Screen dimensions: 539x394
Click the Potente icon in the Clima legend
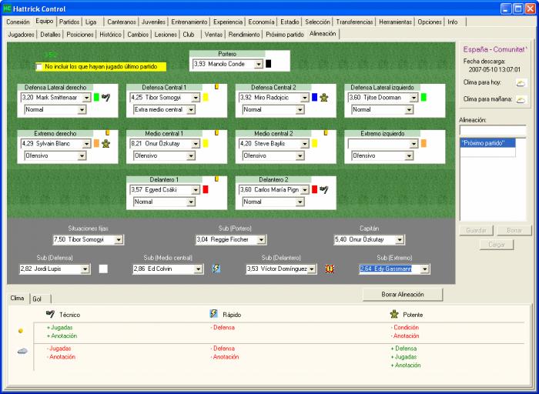394,314
